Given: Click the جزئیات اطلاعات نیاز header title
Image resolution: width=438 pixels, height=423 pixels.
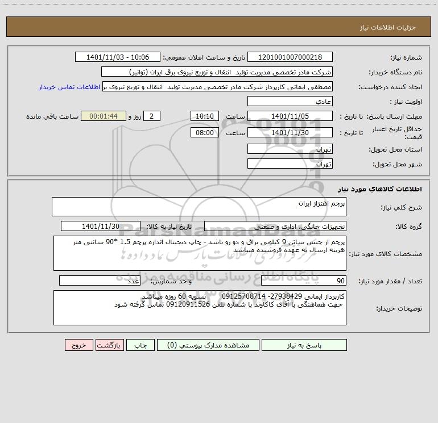Looking at the screenshot, I should coord(388,27).
